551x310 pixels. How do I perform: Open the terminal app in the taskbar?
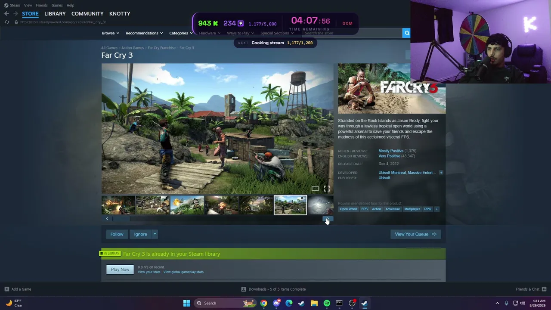(339, 303)
